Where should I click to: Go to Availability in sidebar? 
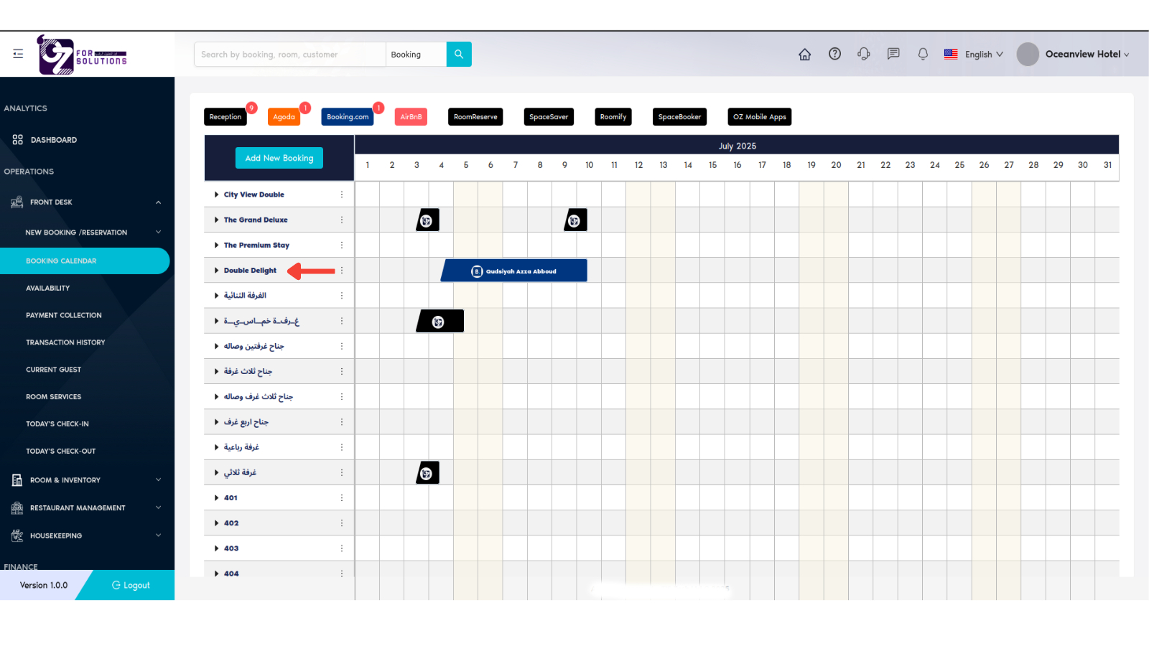point(48,289)
